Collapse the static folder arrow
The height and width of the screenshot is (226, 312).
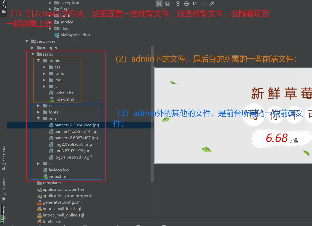(x=32, y=54)
